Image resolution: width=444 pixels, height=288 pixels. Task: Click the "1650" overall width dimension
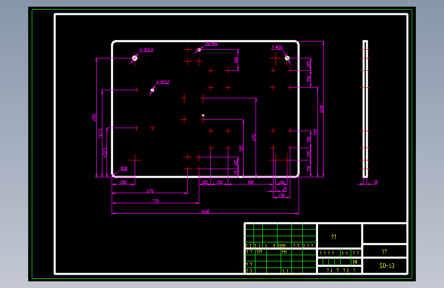point(205,211)
